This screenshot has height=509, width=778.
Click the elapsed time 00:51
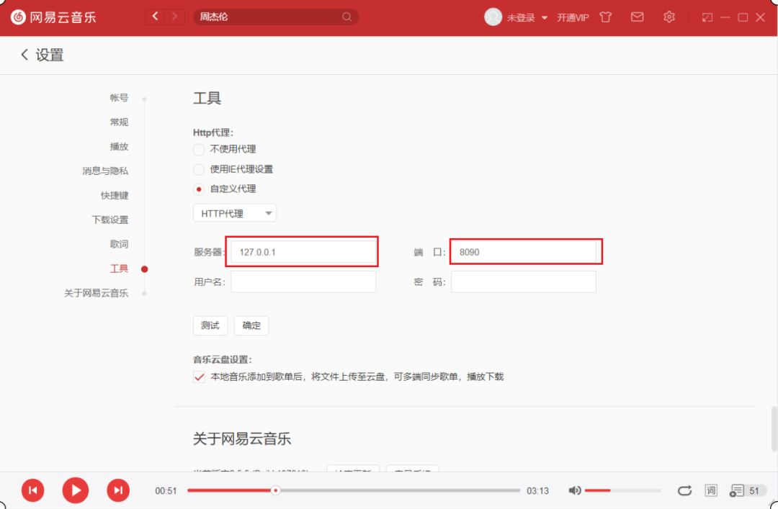point(166,491)
